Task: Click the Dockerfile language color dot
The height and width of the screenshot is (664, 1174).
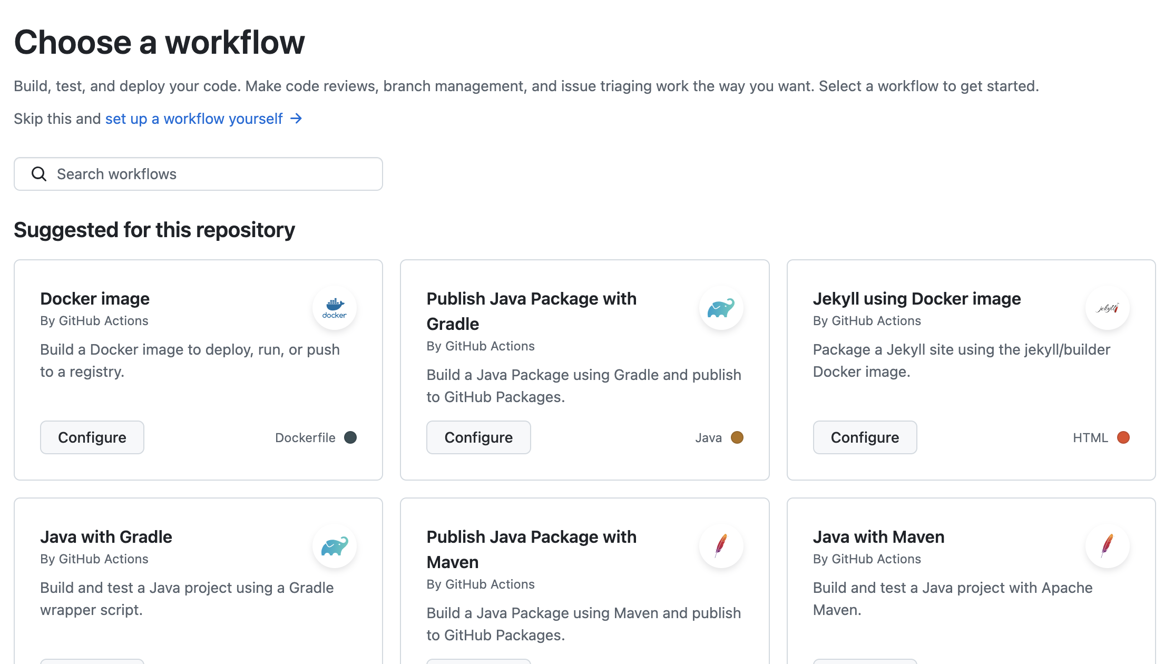Action: [350, 437]
